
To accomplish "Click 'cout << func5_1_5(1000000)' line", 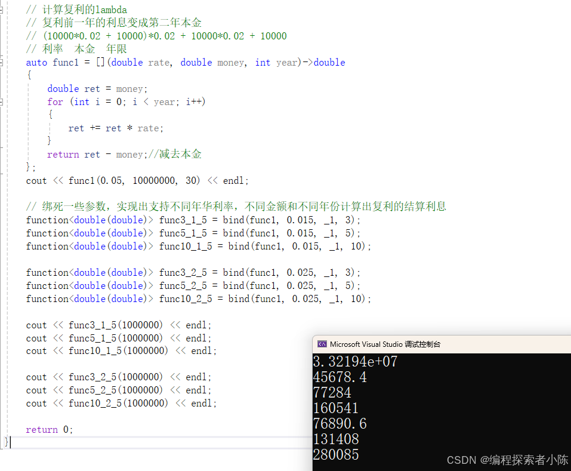I will click(119, 338).
